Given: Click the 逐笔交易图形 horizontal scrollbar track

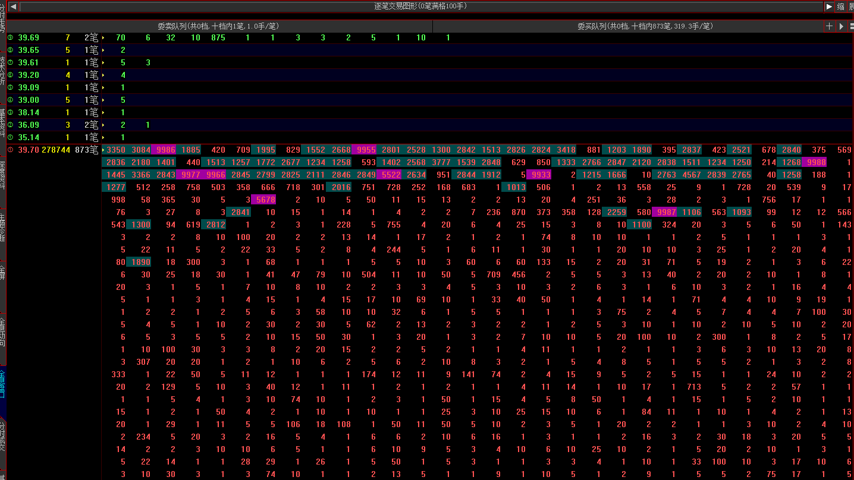Looking at the screenshot, I should [x=421, y=7].
